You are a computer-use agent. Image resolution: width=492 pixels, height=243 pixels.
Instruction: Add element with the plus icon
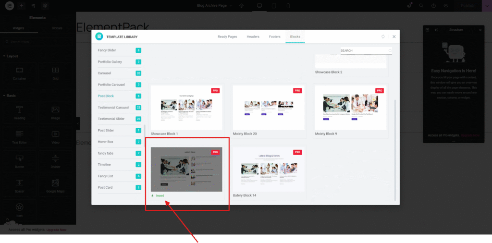[21, 6]
